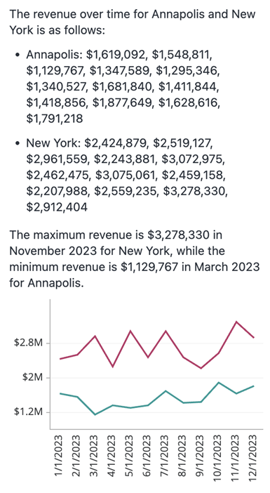
Task: Select the $2M y-axis label
Action: click(x=32, y=377)
